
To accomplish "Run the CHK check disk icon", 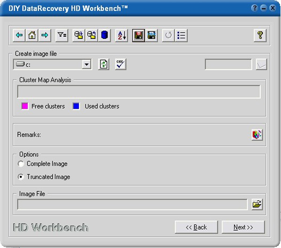I will 120,64.
